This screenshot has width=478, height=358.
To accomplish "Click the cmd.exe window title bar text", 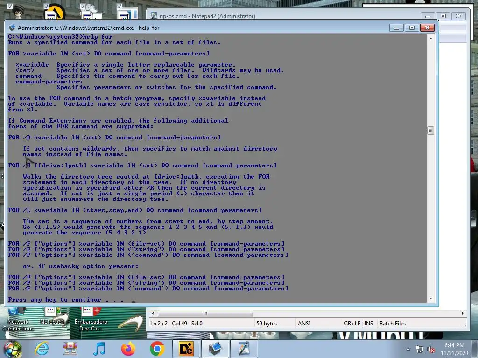I will point(88,28).
